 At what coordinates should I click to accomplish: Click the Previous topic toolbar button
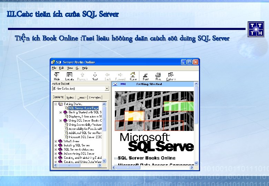82,76
